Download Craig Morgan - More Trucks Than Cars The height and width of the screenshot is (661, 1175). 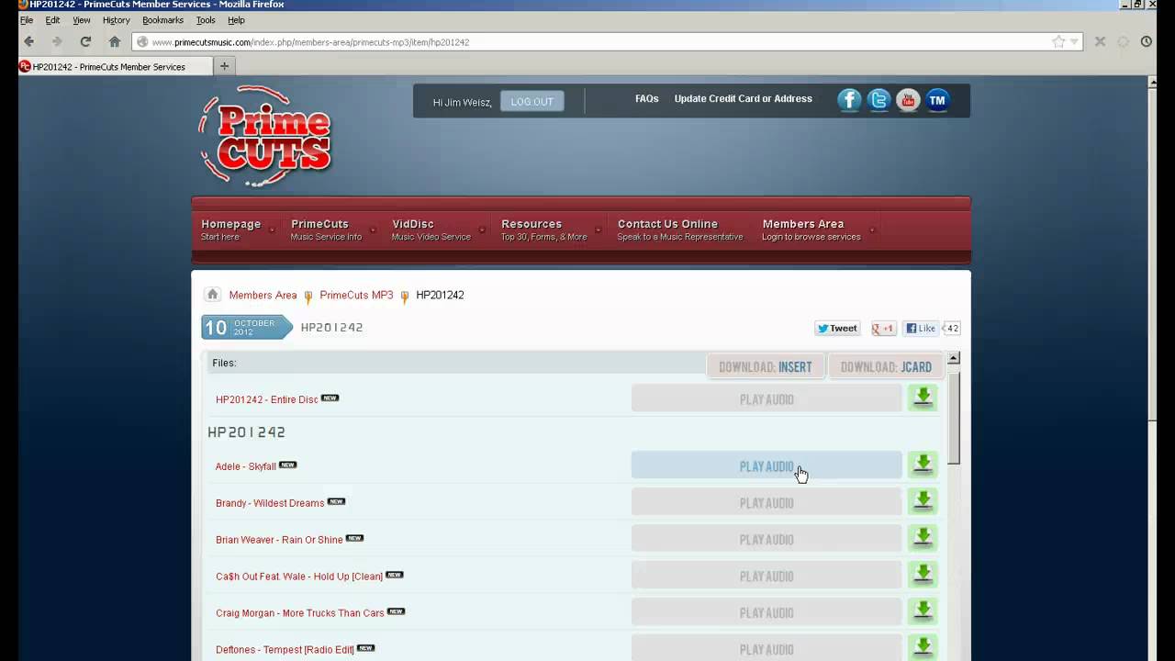923,611
